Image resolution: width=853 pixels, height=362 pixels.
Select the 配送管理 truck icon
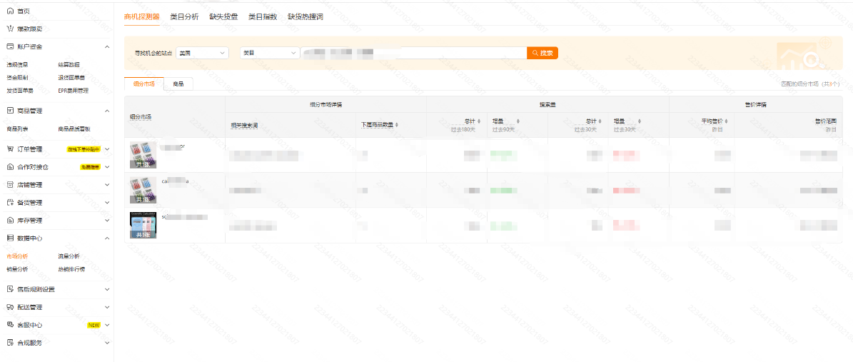tap(10, 307)
